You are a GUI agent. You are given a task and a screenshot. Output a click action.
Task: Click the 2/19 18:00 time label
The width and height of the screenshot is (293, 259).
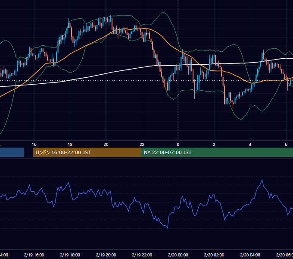tap(70, 255)
